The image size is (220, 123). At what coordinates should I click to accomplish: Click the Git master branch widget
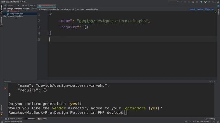point(206,122)
